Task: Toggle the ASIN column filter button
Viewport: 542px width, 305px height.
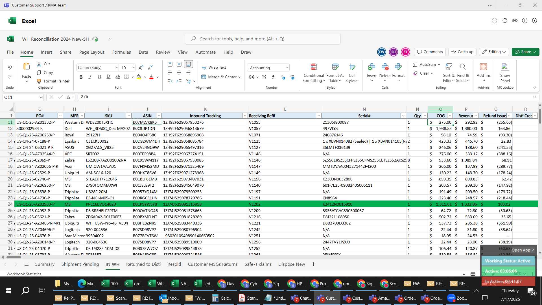Action: [159, 116]
